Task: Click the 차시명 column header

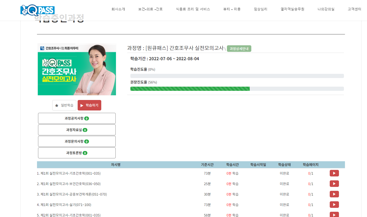Action: (116, 165)
